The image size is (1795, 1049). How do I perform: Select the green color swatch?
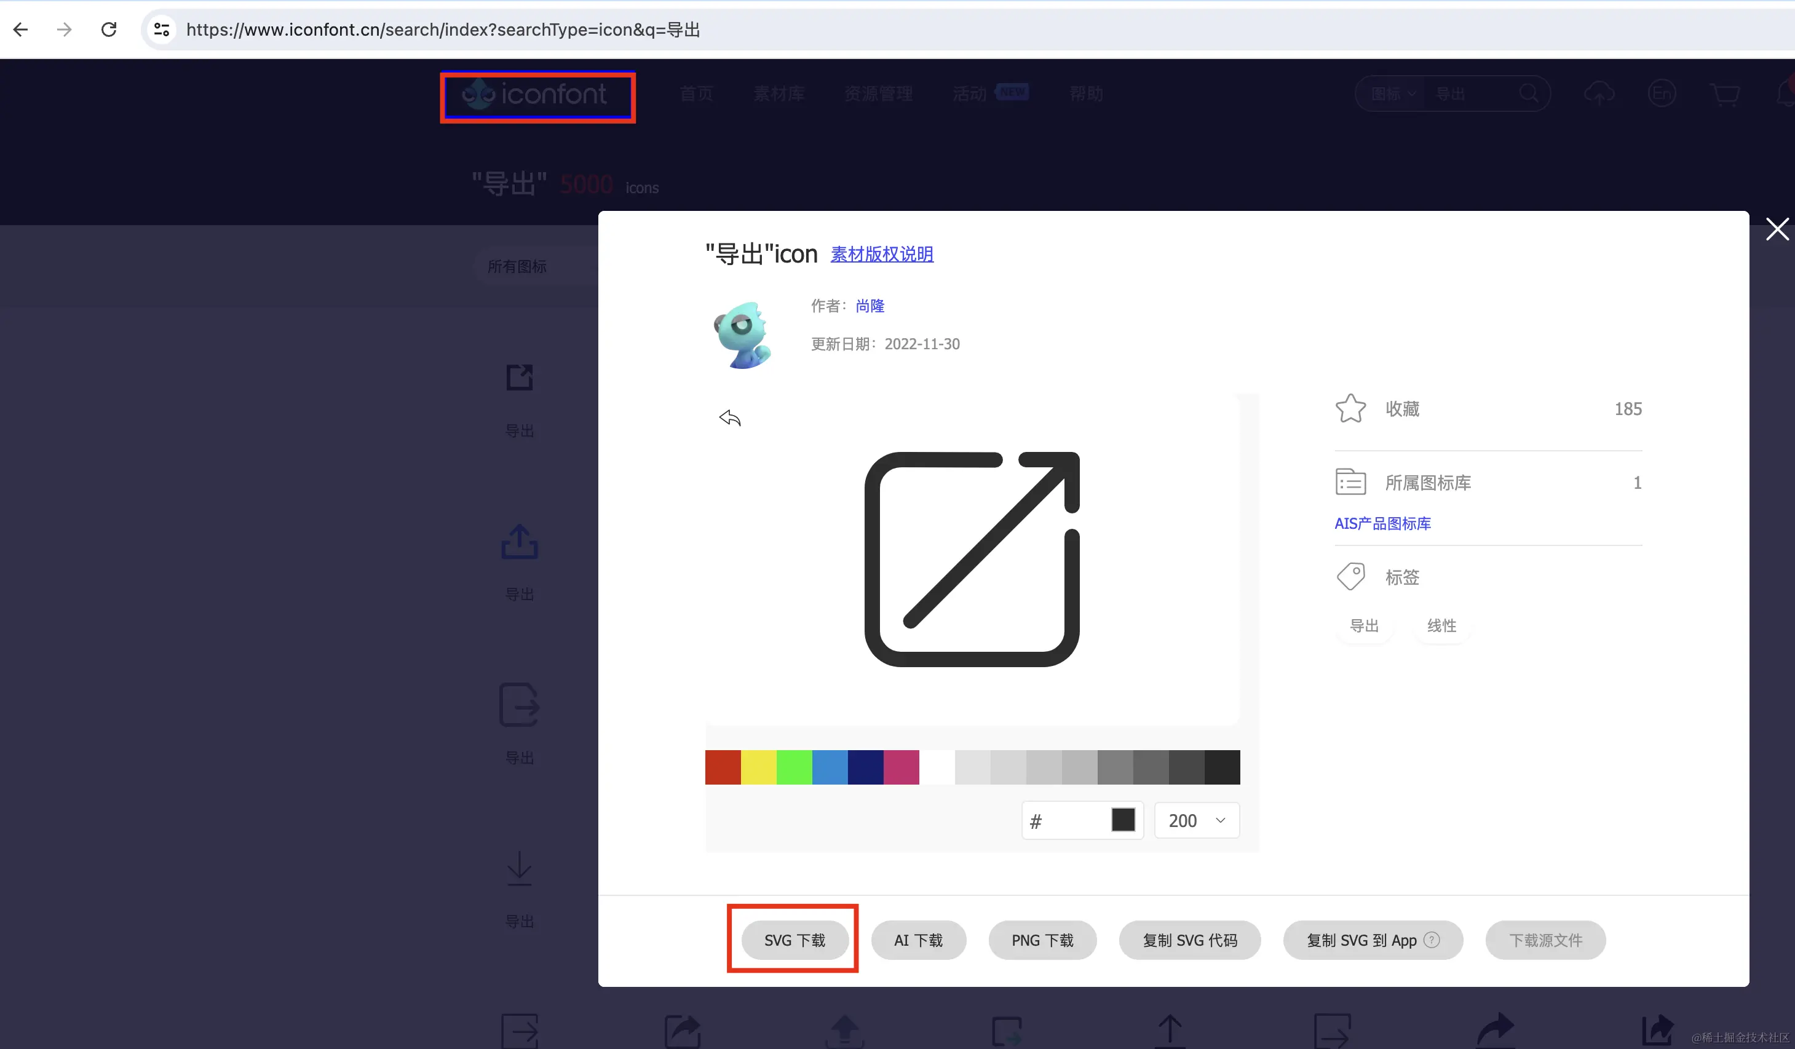click(793, 767)
